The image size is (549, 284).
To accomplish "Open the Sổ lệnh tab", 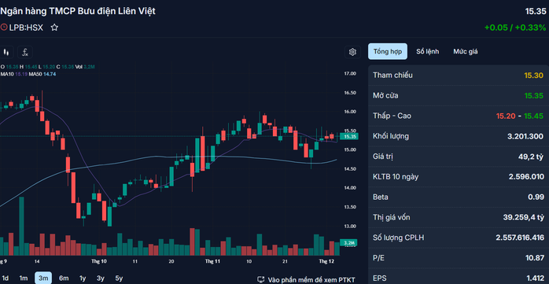I will tap(428, 51).
